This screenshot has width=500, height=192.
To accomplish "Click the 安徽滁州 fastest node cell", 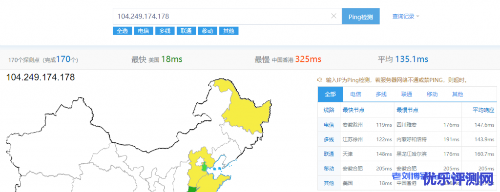I will (353, 125).
